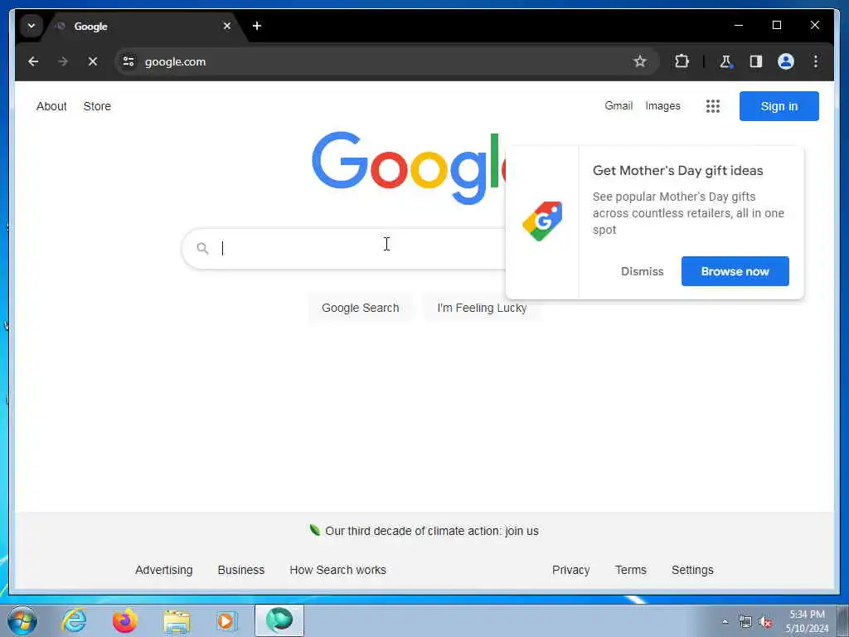The height and width of the screenshot is (637, 849).
Task: Open the Store link
Action: (97, 106)
